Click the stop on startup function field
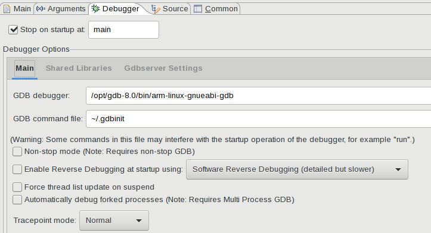The width and height of the screenshot is (431, 233). coord(123,30)
